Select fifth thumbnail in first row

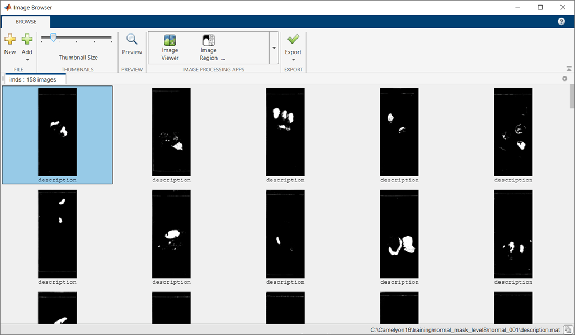(513, 132)
